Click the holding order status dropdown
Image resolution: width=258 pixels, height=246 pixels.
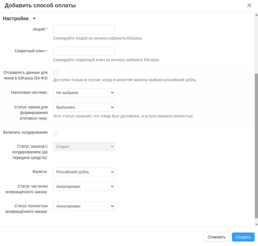coord(84,147)
